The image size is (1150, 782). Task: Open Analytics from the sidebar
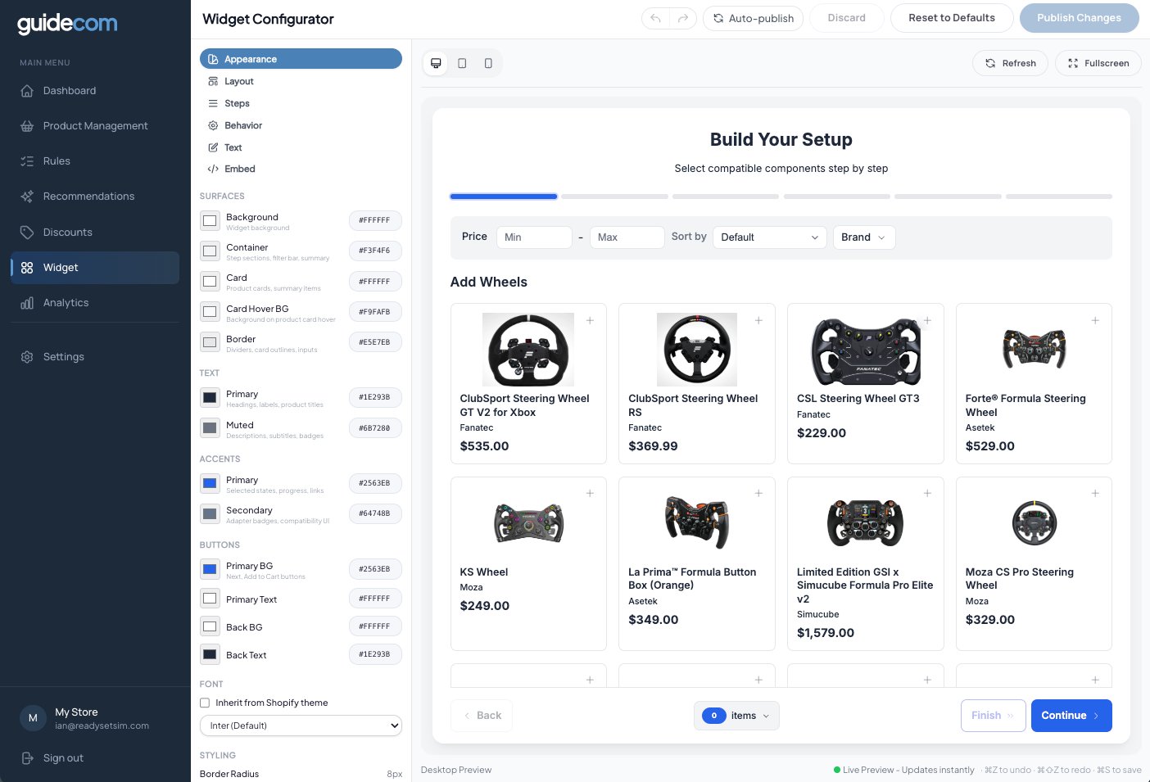[66, 302]
